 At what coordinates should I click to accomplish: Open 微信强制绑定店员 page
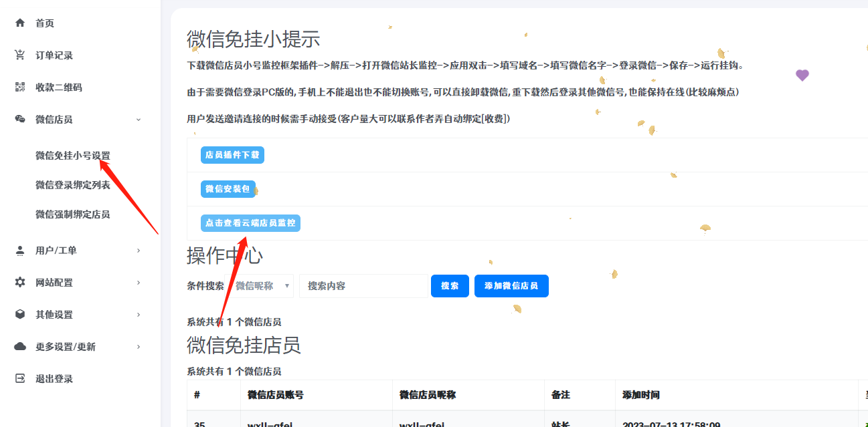click(74, 215)
